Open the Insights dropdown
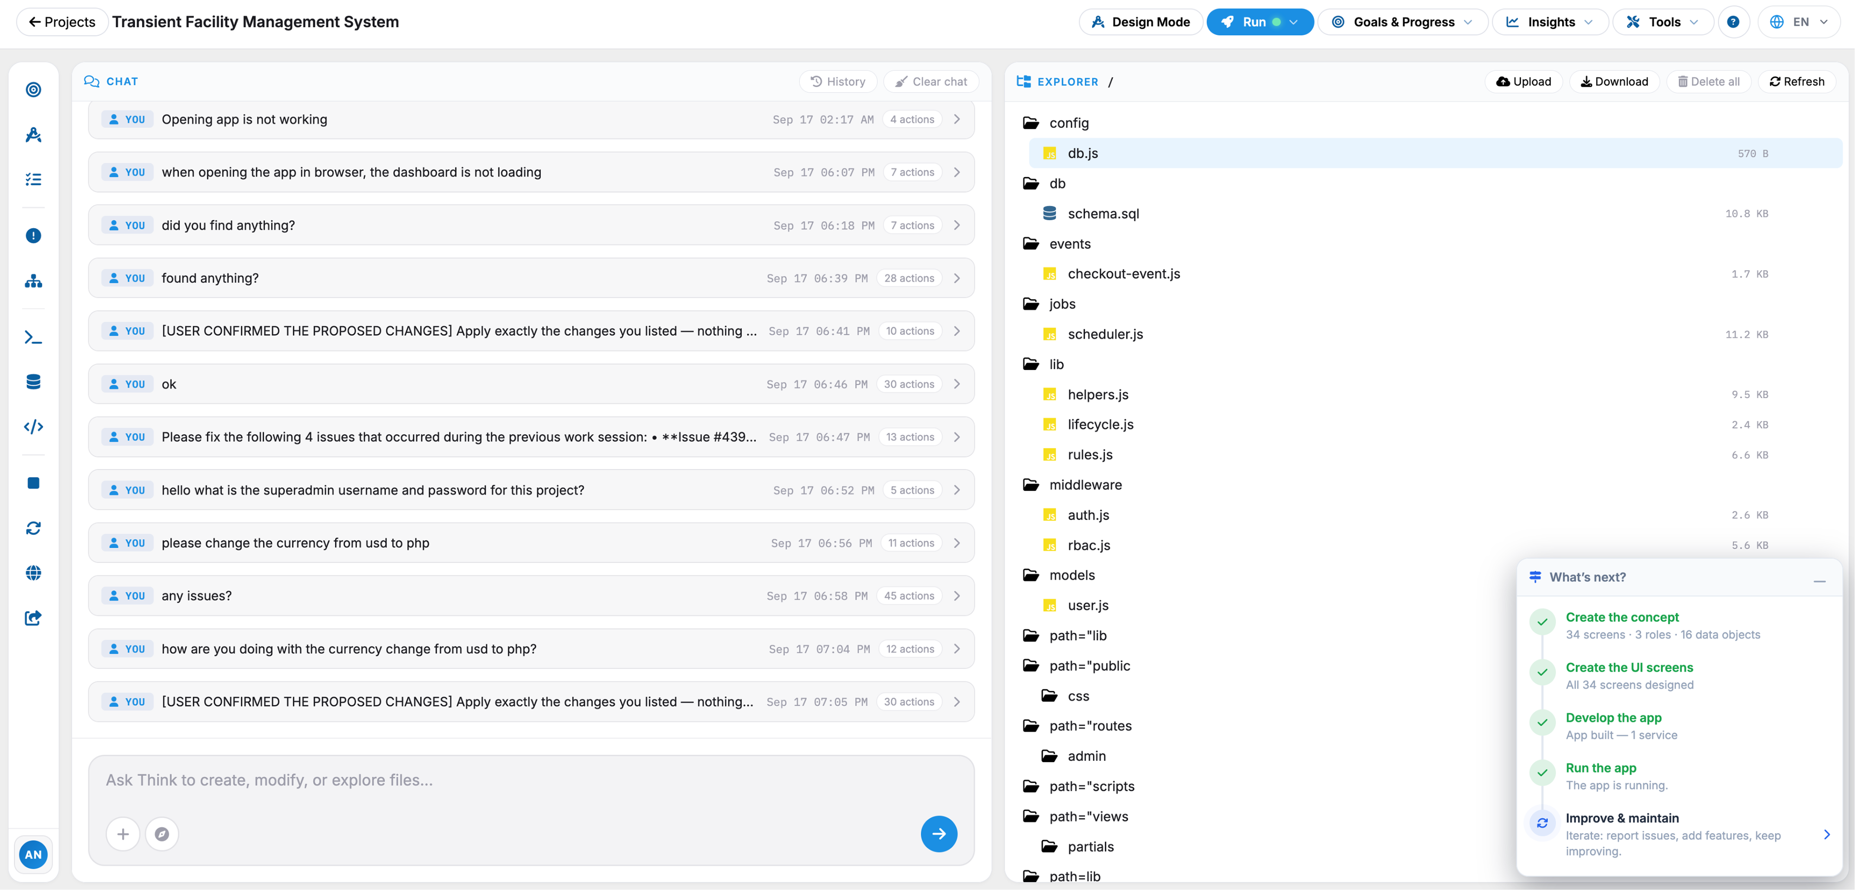1855x890 pixels. coord(1551,22)
